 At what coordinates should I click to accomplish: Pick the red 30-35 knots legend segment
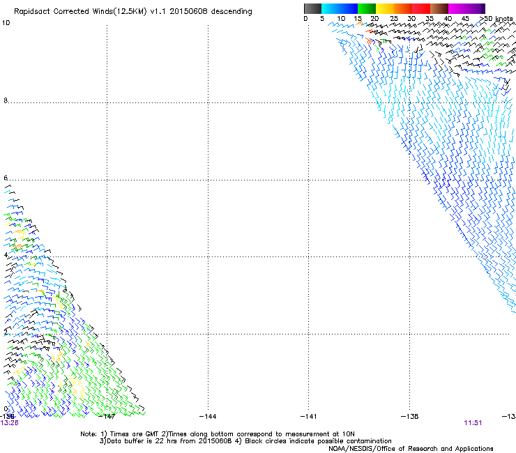421,8
